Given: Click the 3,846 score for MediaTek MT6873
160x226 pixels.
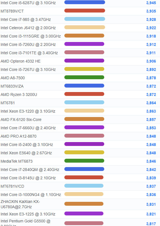Looking at the screenshot, I should (151, 162).
